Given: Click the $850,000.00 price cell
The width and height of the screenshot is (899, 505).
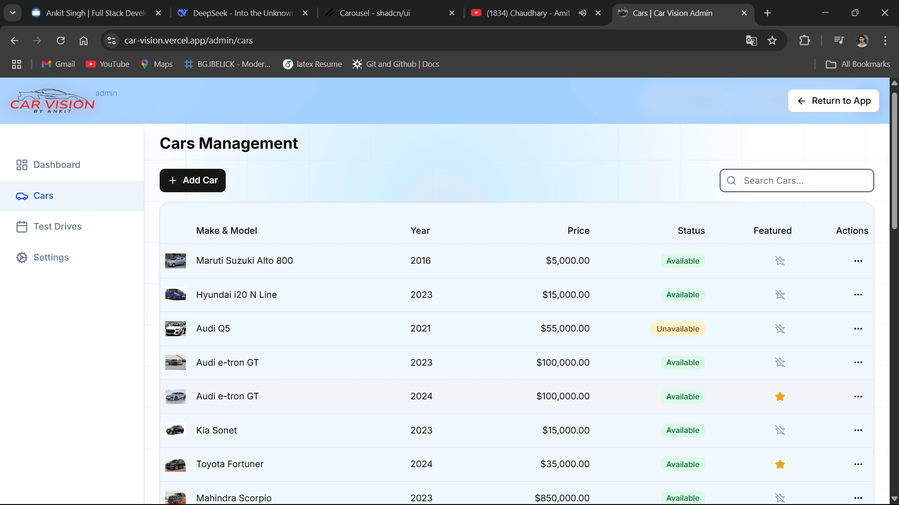Looking at the screenshot, I should [562, 498].
